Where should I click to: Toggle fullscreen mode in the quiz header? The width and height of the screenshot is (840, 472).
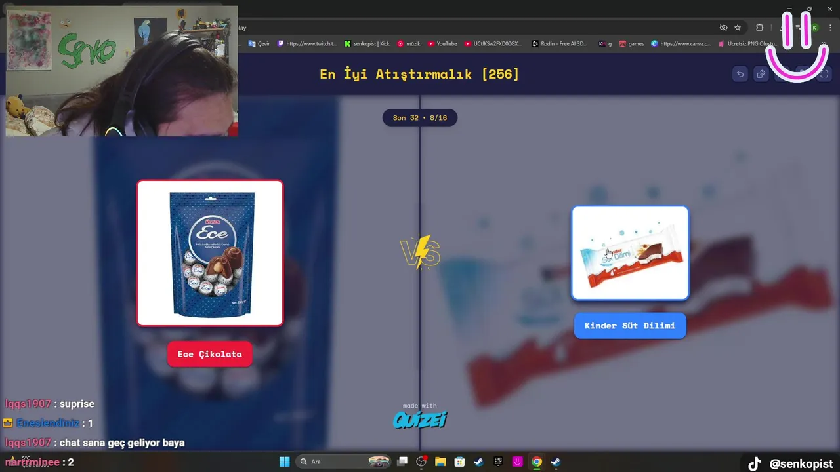[824, 74]
